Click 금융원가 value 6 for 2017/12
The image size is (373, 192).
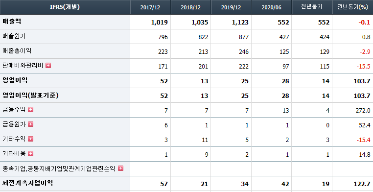click(x=166, y=125)
